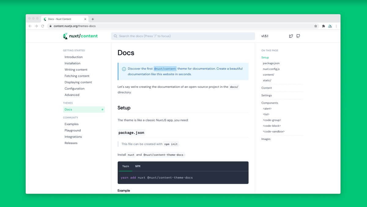The width and height of the screenshot is (367, 207).
Task: Switch to the NPM code tab
Action: (x=138, y=166)
